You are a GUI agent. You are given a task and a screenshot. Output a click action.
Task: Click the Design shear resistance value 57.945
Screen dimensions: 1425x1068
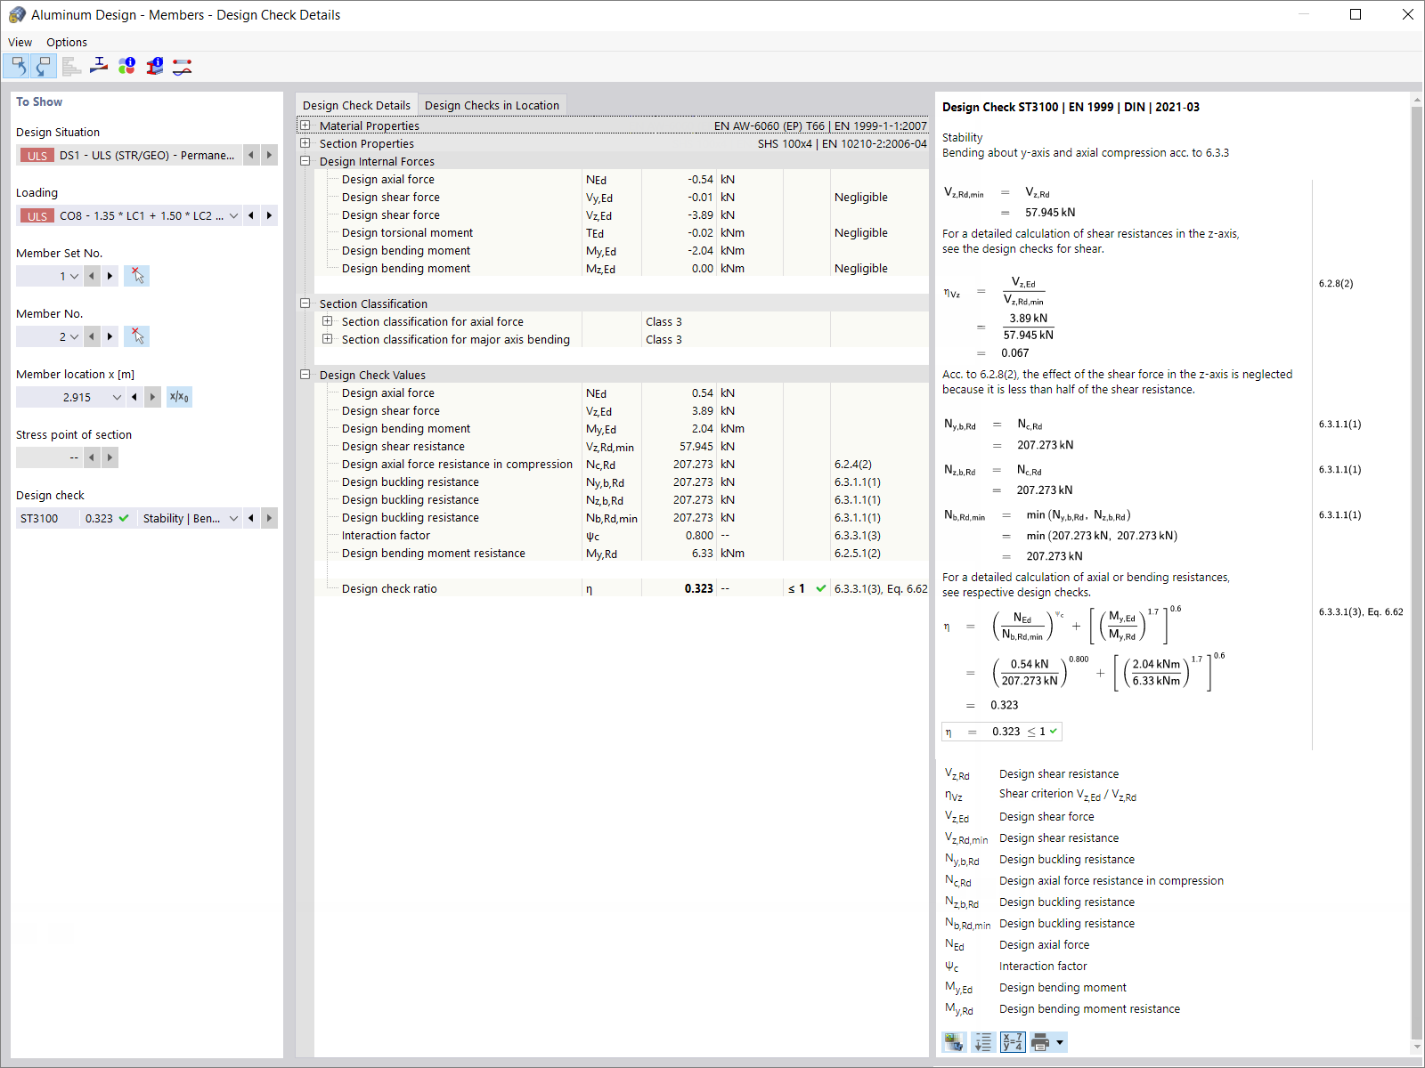(696, 446)
